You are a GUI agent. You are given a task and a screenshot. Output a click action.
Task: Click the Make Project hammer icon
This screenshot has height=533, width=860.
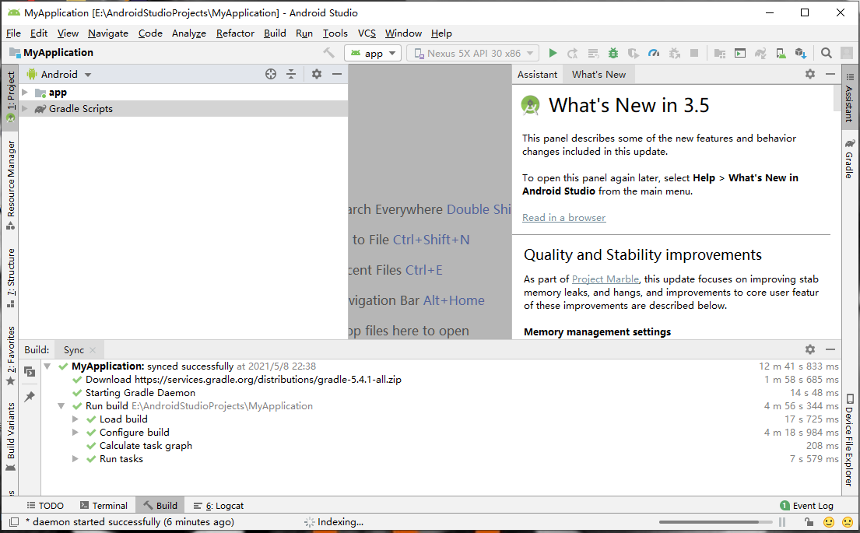coord(328,53)
